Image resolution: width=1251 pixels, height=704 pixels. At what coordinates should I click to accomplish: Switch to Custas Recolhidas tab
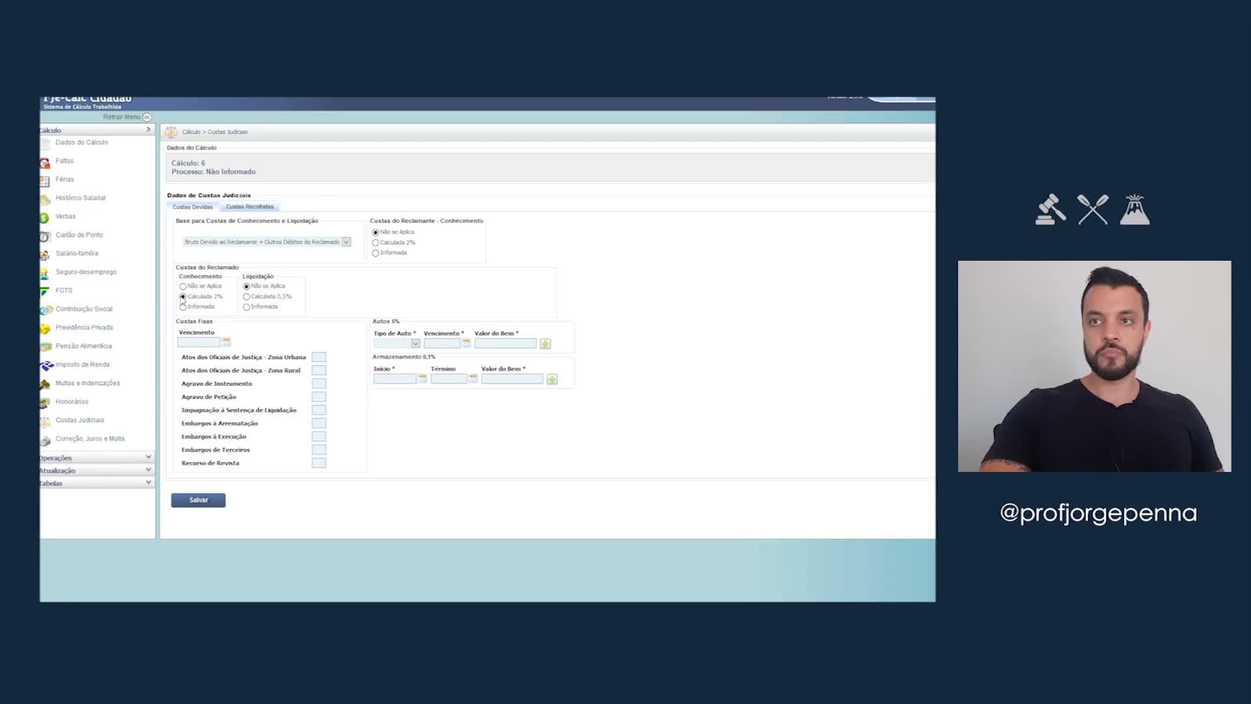pos(250,207)
